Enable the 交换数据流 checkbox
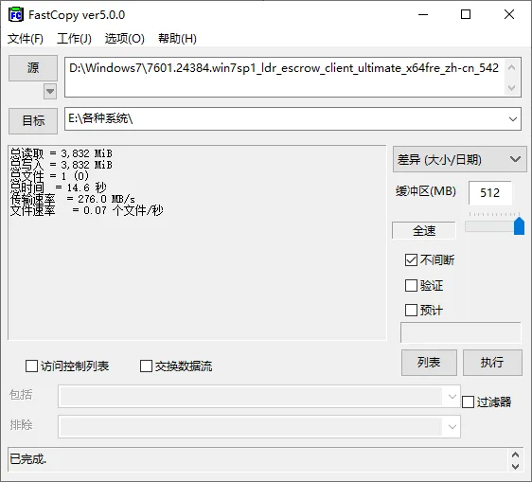The width and height of the screenshot is (532, 482). point(146,366)
